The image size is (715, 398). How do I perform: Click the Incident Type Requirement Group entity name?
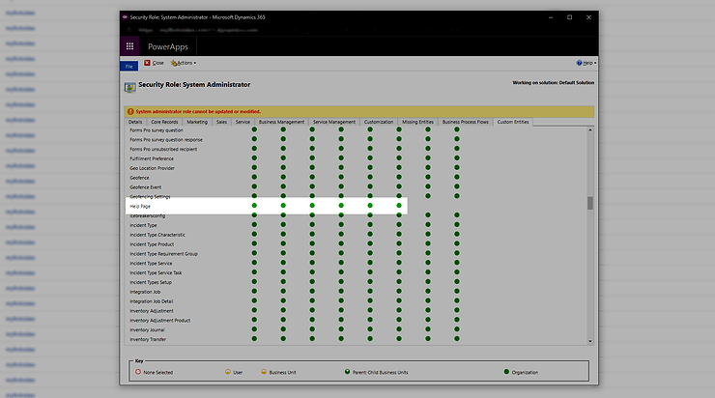tap(163, 254)
